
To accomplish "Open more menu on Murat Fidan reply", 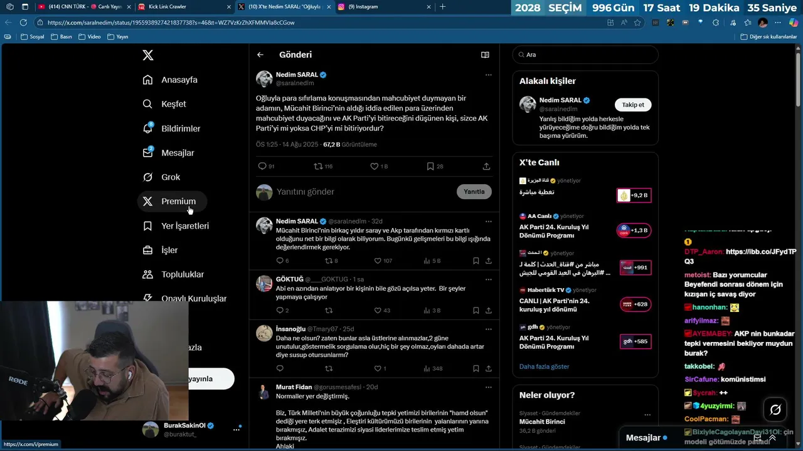I will [488, 387].
